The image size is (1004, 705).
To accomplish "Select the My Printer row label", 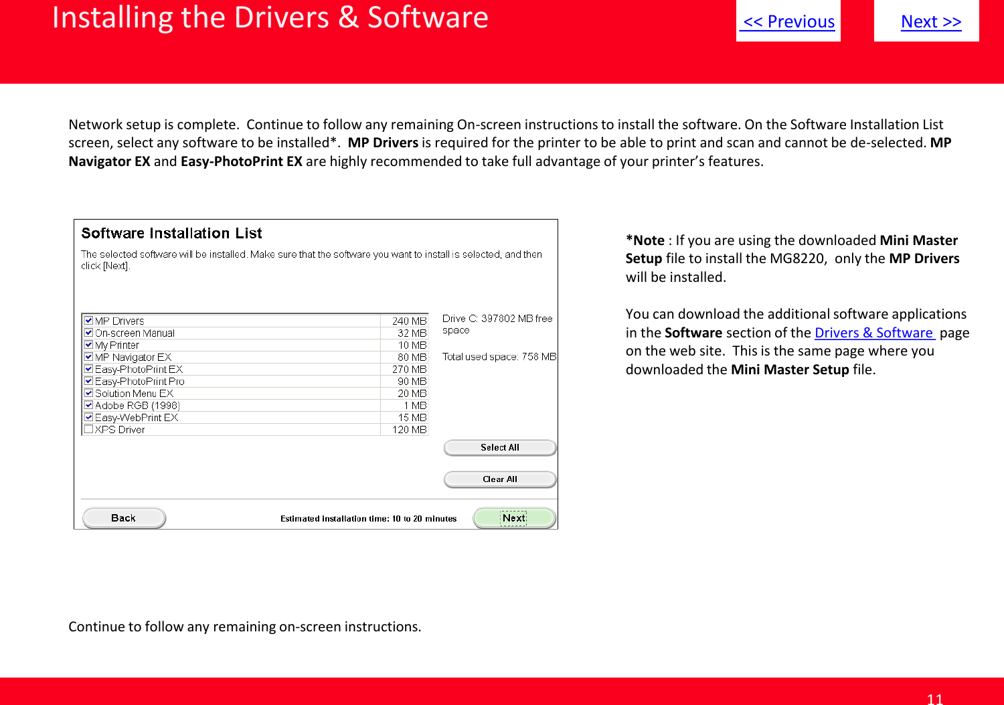I will pyautogui.click(x=117, y=345).
